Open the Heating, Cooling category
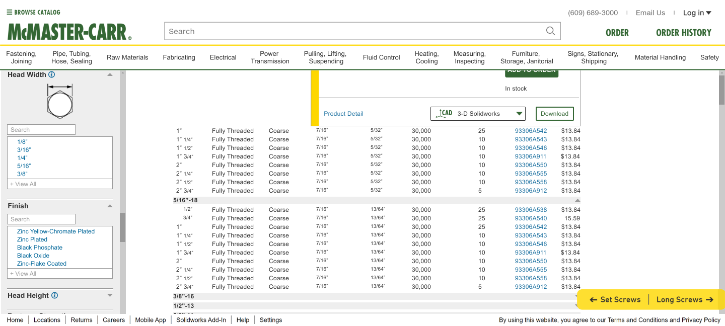The height and width of the screenshot is (326, 725). point(426,57)
